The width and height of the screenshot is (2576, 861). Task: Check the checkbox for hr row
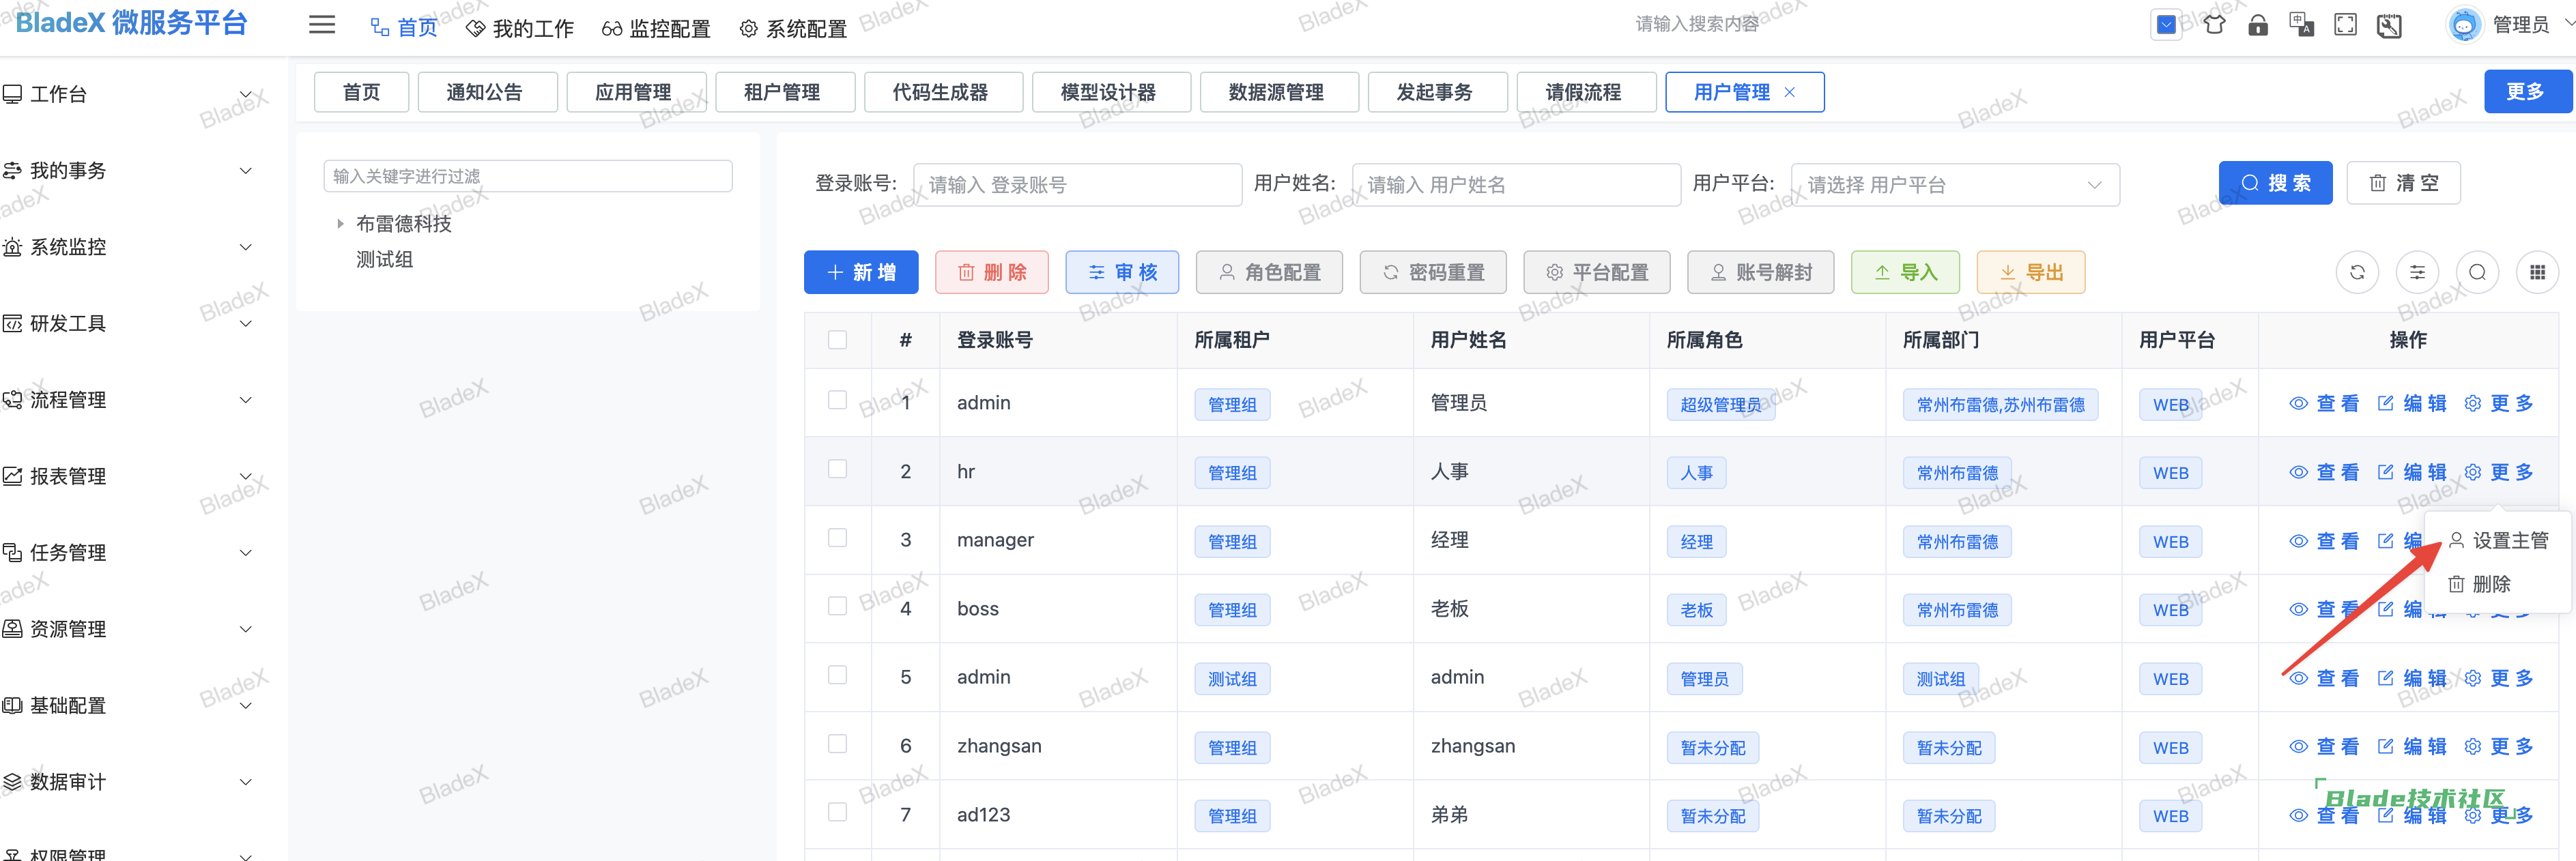point(837,469)
